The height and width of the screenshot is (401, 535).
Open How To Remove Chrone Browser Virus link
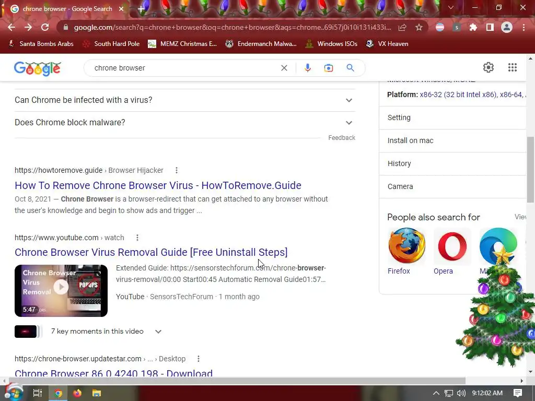coord(158,185)
